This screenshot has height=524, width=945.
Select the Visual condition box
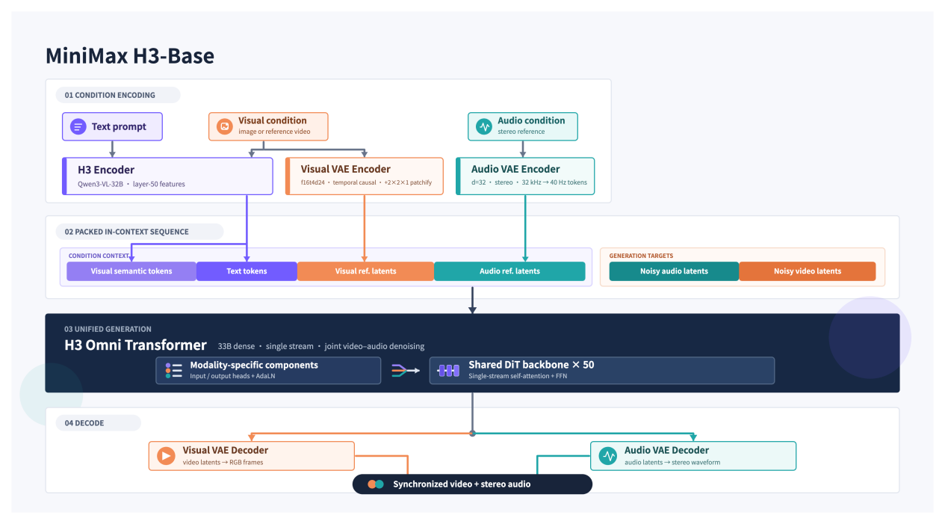(268, 126)
